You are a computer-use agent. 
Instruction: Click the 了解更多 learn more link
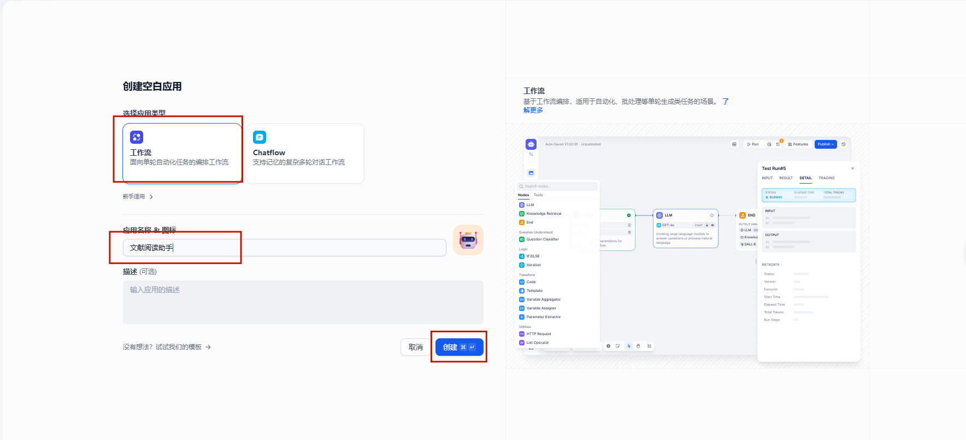[533, 110]
